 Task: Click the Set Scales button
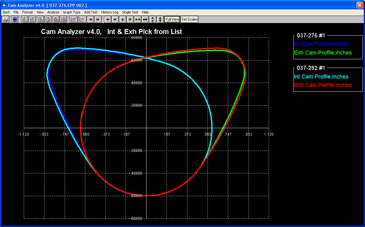point(189,20)
